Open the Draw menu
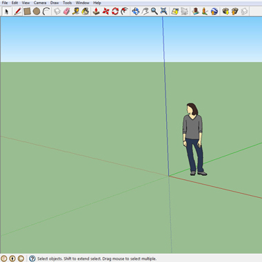262x262 pixels. (x=54, y=3)
